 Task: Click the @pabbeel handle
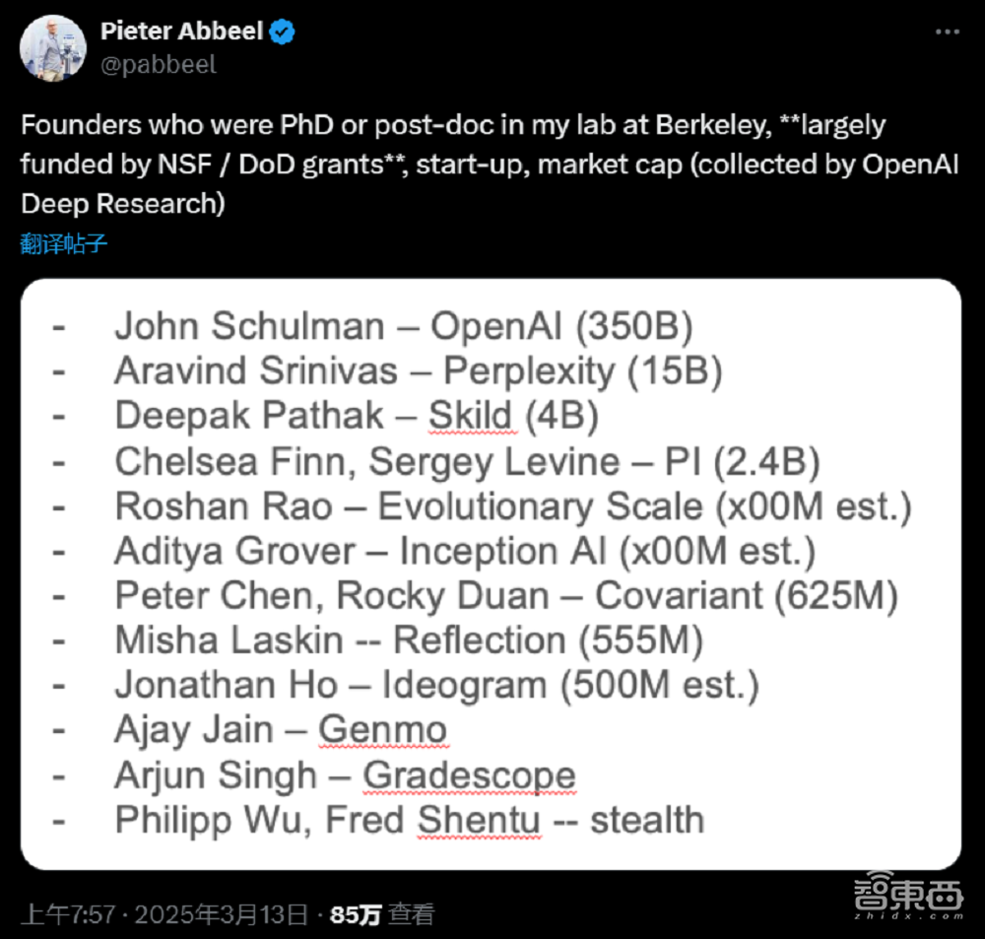tap(158, 65)
